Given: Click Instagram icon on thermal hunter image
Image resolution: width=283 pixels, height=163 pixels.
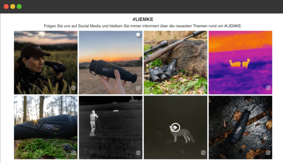Looking at the screenshot, I should pos(138,153).
